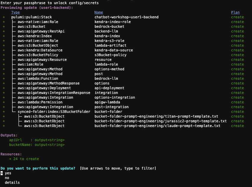252x187 pixels.
Task: Click the claude-prompt-template.txt bucket object name
Action: pyautogui.click(x=157, y=126)
